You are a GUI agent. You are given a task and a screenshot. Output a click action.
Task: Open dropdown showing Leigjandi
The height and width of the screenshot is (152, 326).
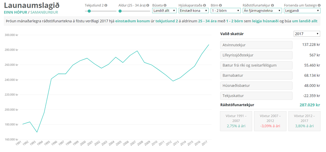302,10
